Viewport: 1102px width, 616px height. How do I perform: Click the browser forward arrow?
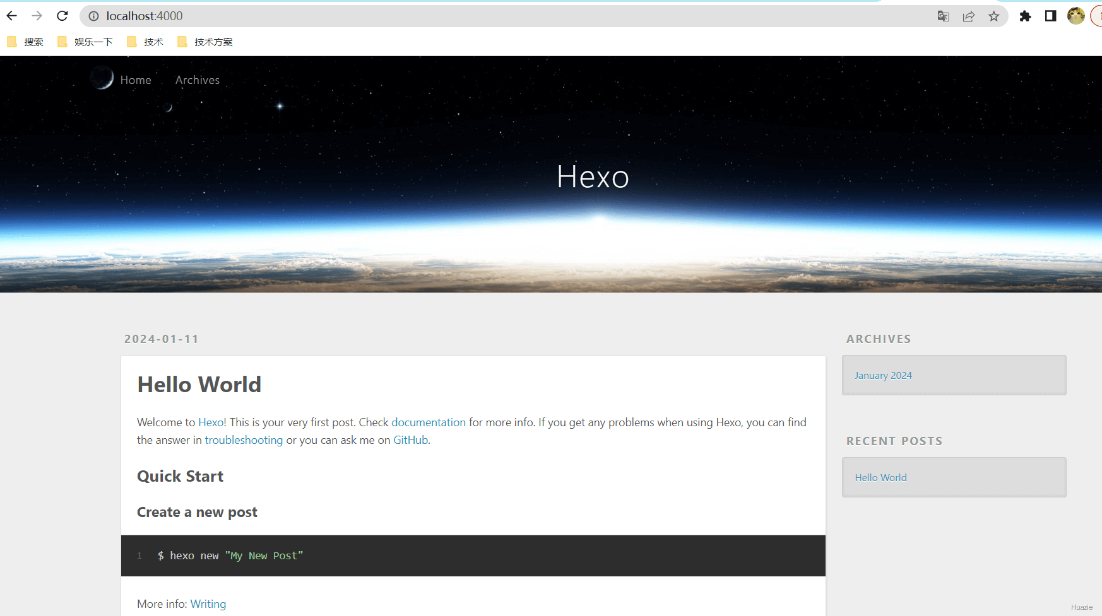coord(37,16)
